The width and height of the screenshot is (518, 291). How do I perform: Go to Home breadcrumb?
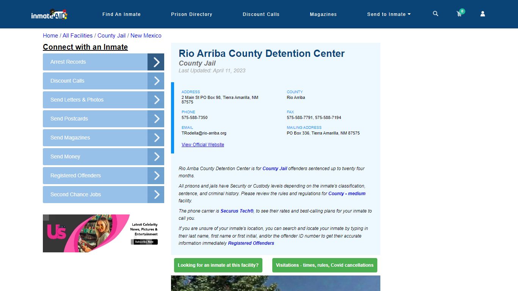[50, 36]
